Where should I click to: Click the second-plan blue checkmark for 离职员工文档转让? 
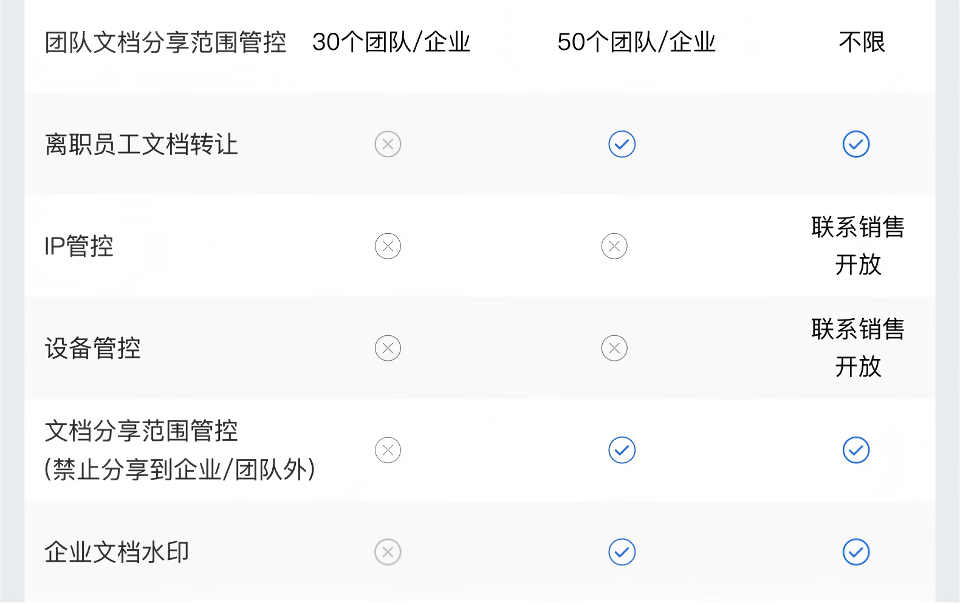[x=622, y=145]
